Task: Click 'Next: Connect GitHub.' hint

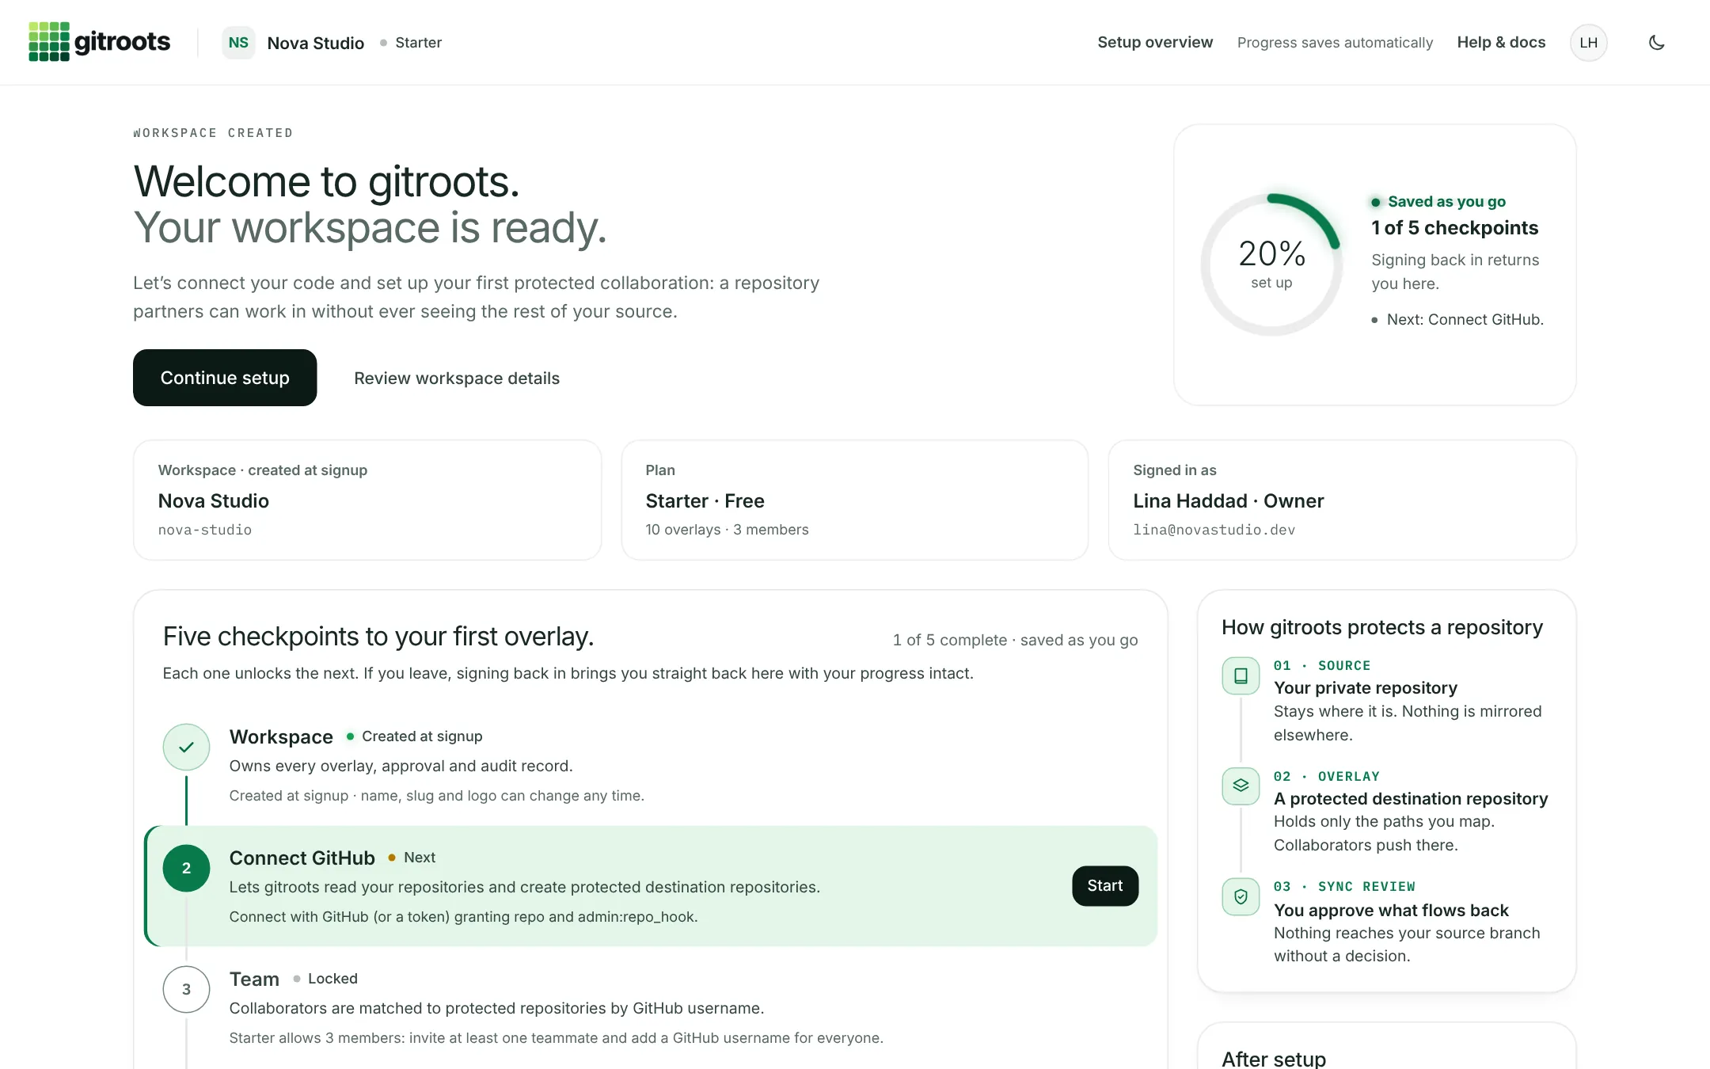Action: [x=1465, y=319]
